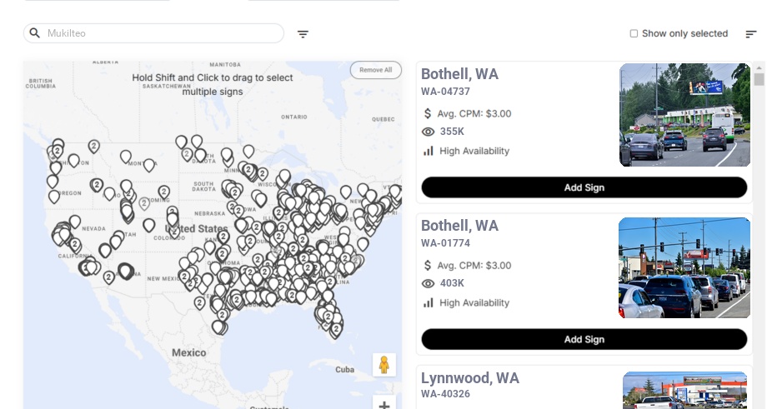Click the Remove All button on map

[x=375, y=70]
